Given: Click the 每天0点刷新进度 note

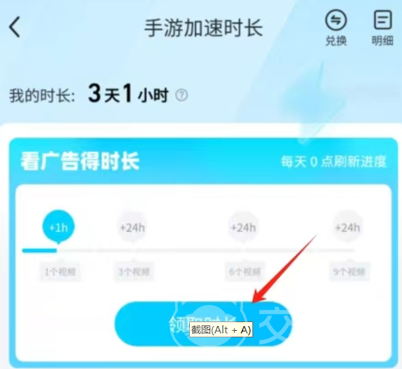Looking at the screenshot, I should [333, 162].
